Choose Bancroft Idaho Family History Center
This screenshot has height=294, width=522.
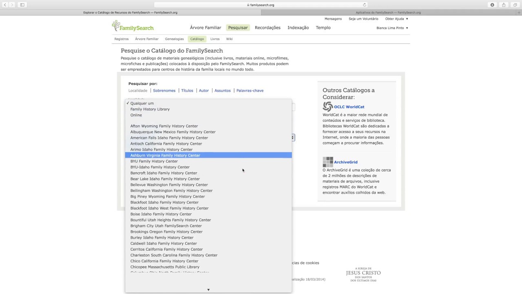coord(208,173)
